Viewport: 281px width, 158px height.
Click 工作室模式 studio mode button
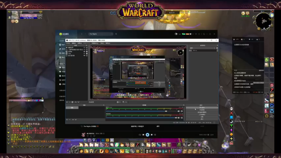click(x=202, y=114)
